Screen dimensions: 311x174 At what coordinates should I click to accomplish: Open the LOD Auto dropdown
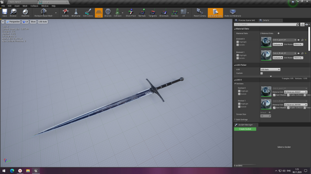(x=270, y=70)
